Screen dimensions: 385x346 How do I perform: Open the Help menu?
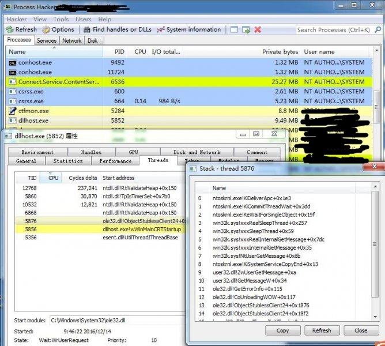pos(104,19)
